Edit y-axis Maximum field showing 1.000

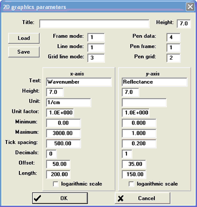point(139,134)
